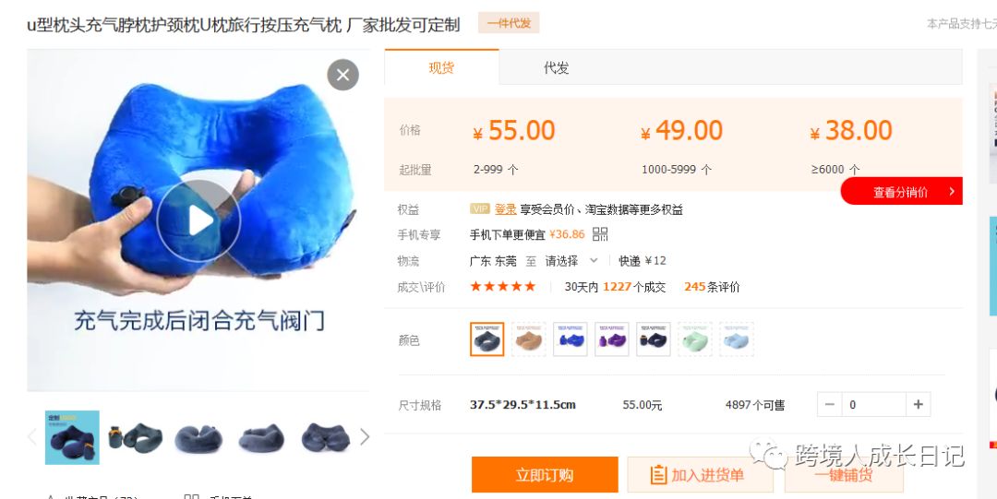Close the video with the X icon

(x=342, y=75)
